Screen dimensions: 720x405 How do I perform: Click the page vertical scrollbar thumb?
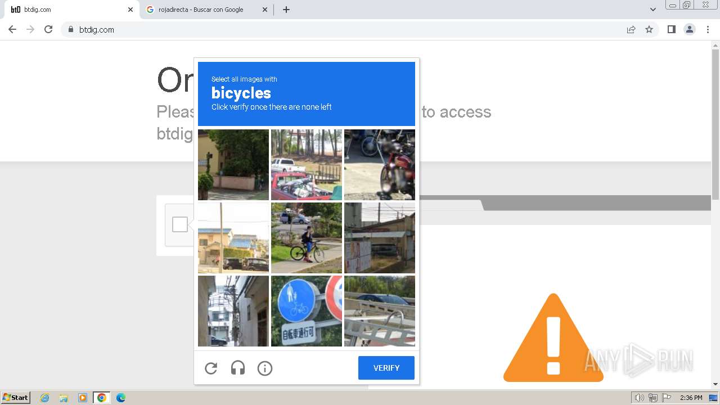715,124
